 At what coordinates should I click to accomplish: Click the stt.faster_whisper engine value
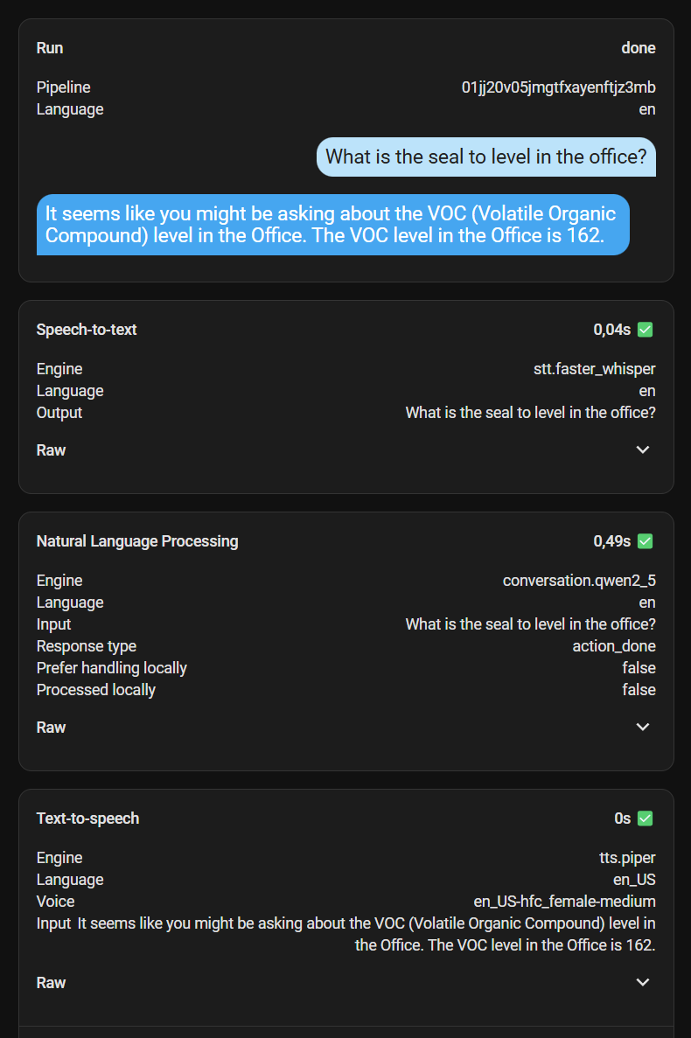coord(595,369)
